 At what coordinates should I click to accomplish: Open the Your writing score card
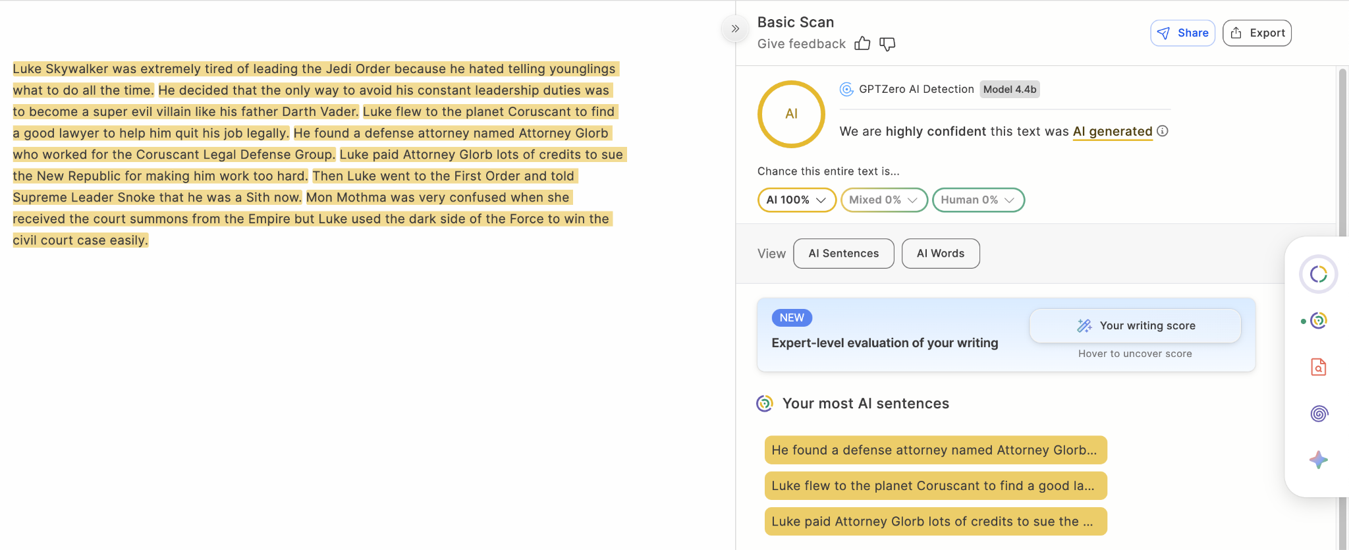[1136, 326]
